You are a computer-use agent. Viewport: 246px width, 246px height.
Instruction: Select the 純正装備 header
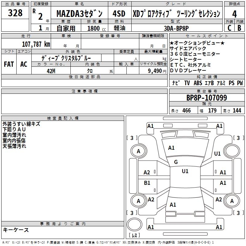[207, 77]
